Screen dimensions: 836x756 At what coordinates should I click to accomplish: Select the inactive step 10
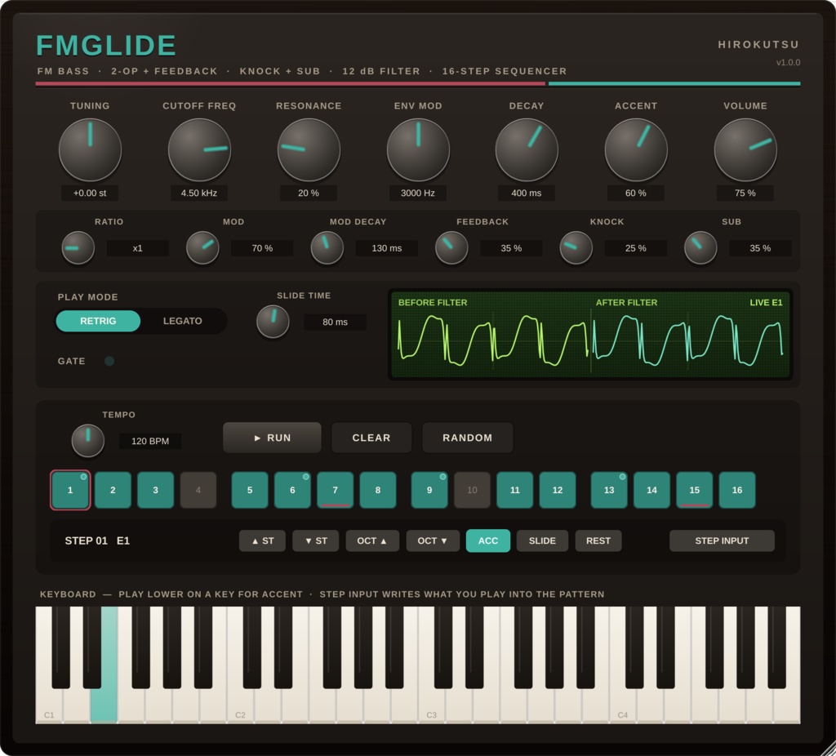coord(472,490)
